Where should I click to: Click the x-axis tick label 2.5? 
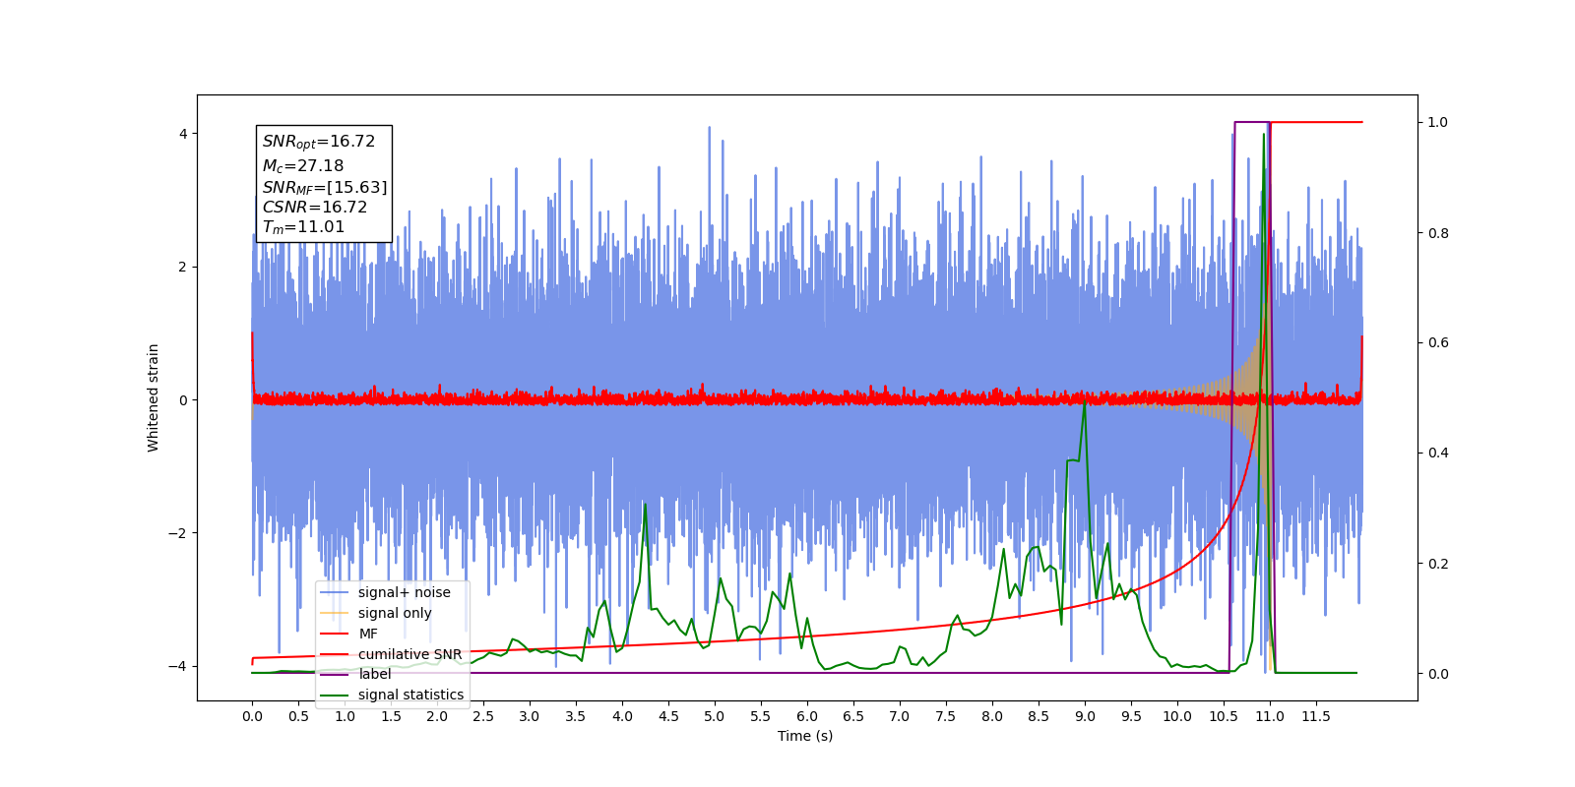click(x=483, y=716)
